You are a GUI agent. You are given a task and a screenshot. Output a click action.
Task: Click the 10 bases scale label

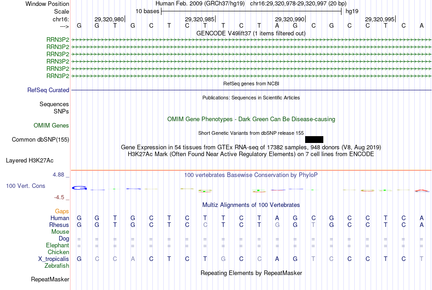(147, 11)
